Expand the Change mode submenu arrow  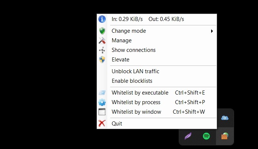[212, 31]
